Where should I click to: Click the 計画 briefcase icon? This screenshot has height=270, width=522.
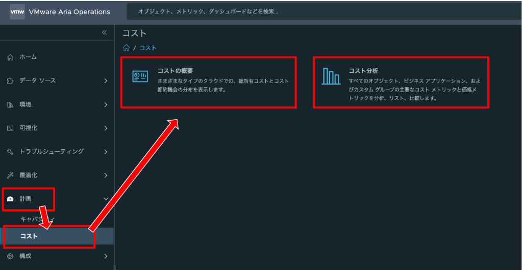[x=10, y=199]
